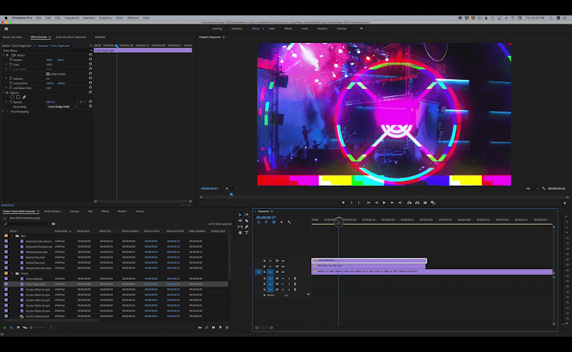Toggle Uniform Scale checkbox
Image resolution: width=572 pixels, height=352 pixels.
[x=48, y=74]
